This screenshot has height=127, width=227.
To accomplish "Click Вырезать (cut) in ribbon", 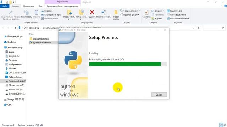I will (47, 11).
